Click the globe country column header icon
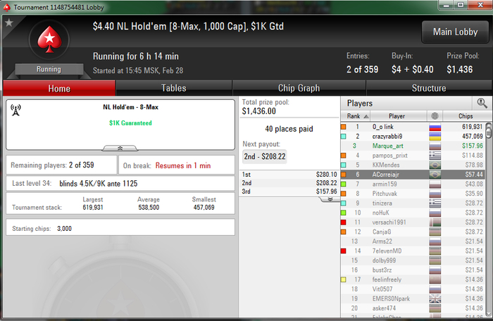493x321 pixels. [x=435, y=116]
